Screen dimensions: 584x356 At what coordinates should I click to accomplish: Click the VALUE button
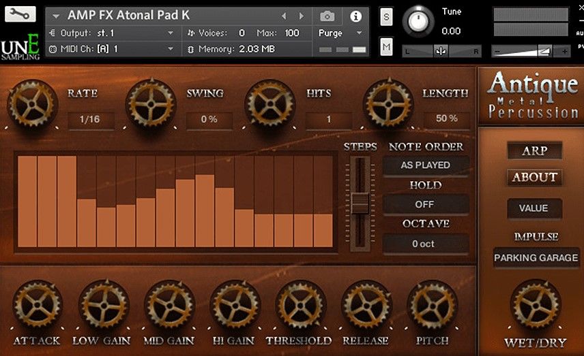pyautogui.click(x=534, y=208)
